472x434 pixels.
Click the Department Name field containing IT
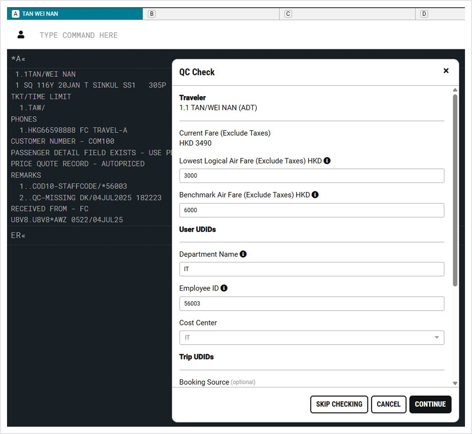312,269
